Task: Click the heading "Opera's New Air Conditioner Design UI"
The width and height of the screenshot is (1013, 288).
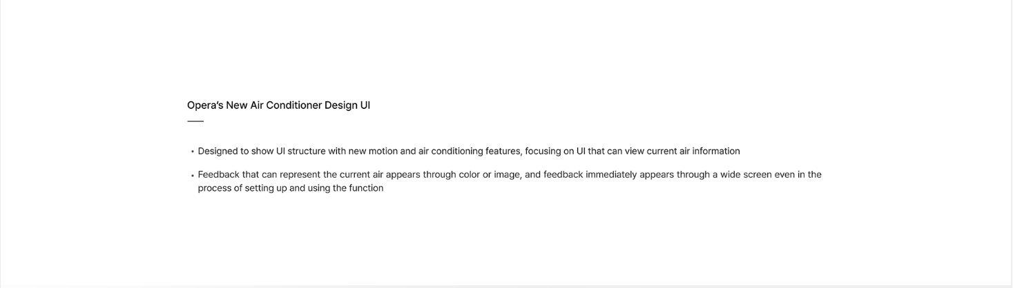Action: pyautogui.click(x=278, y=105)
